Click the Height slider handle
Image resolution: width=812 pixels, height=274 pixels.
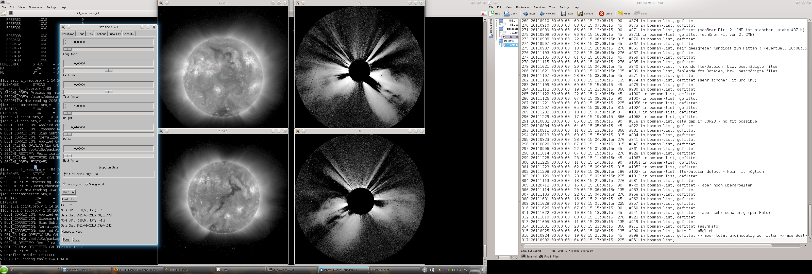click(68, 113)
